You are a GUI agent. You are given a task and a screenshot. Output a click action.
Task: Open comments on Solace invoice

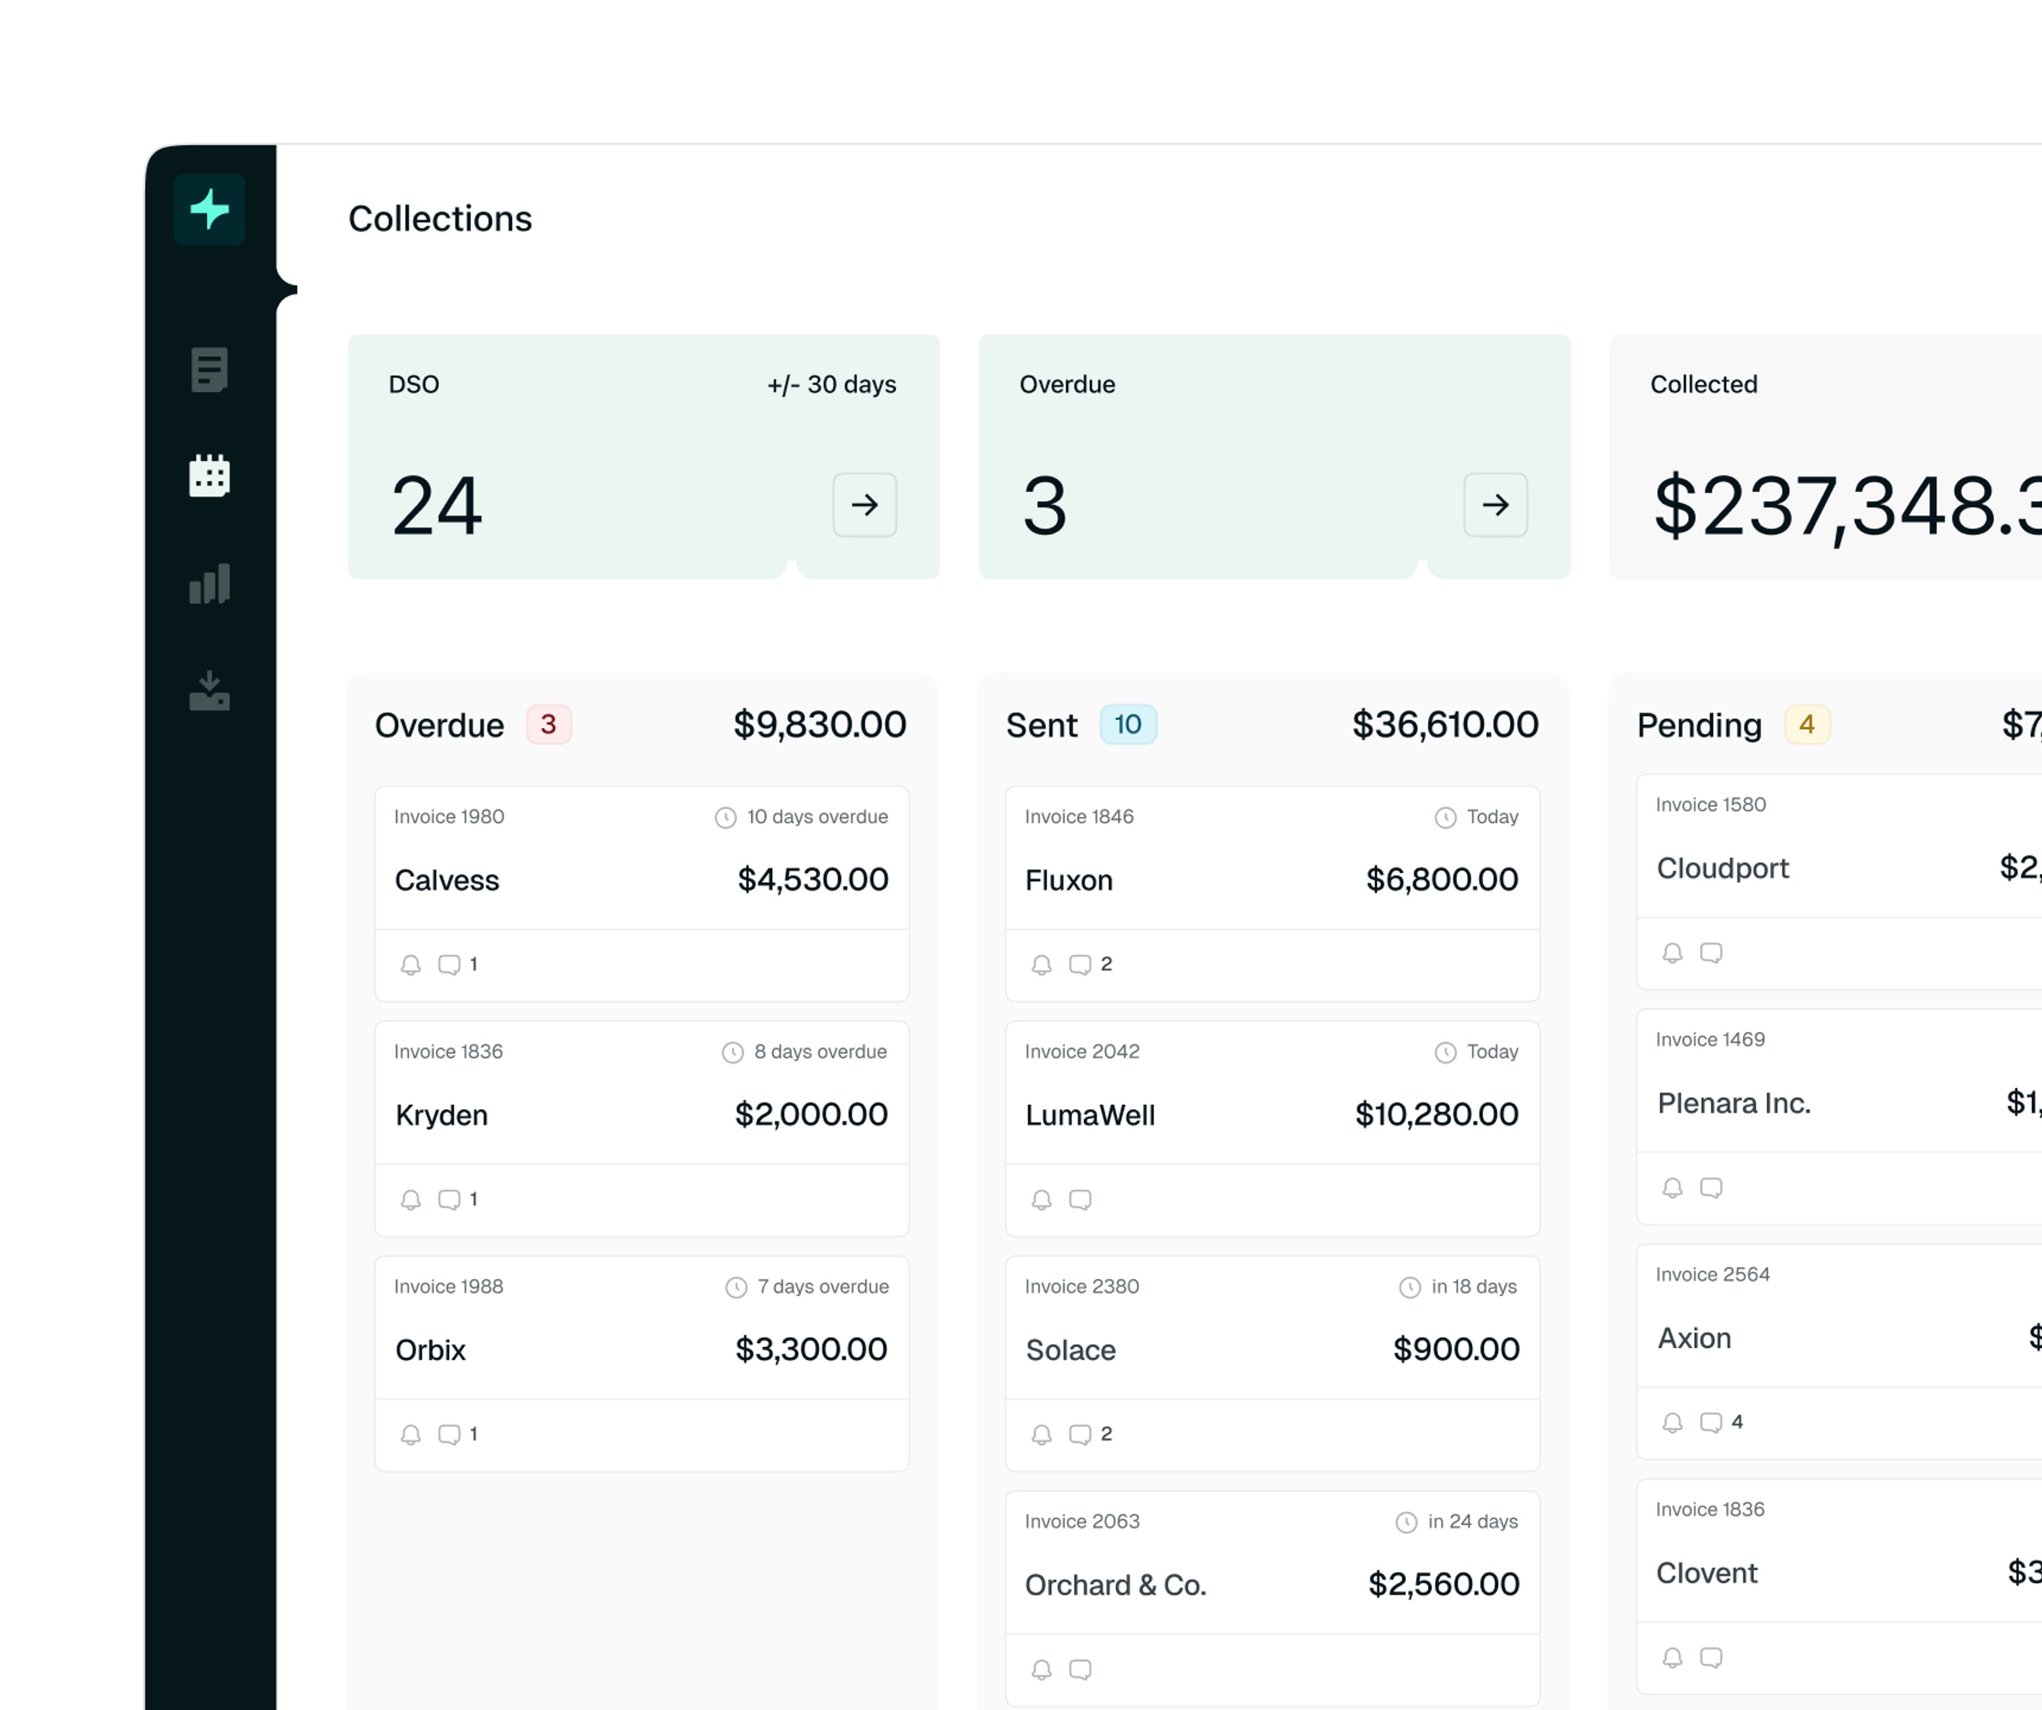coord(1081,1435)
